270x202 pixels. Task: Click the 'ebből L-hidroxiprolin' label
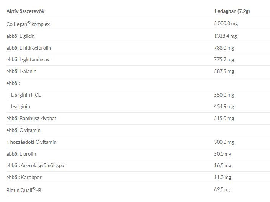[29, 48]
